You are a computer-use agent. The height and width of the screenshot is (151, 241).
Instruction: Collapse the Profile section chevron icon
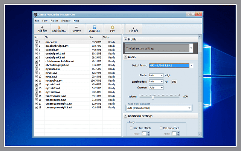[125, 39]
